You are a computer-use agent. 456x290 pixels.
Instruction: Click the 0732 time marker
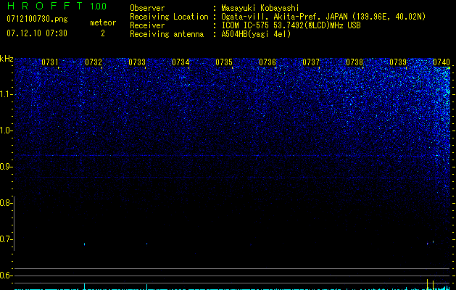[x=94, y=62]
